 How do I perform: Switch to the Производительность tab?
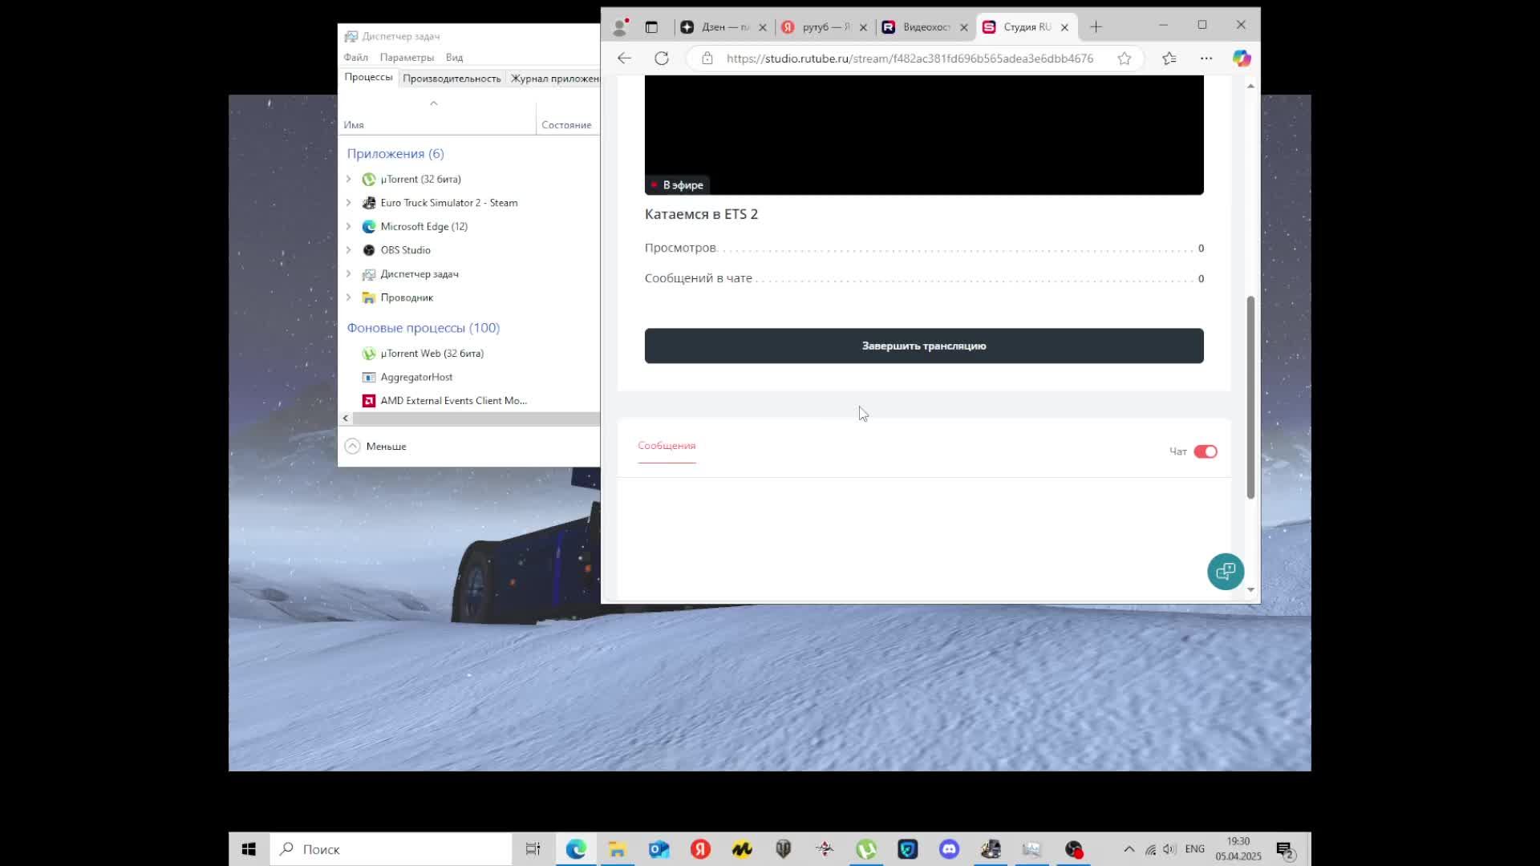click(452, 79)
